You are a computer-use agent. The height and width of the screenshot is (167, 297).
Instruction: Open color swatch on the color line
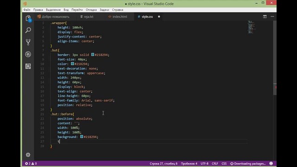tap(72, 64)
